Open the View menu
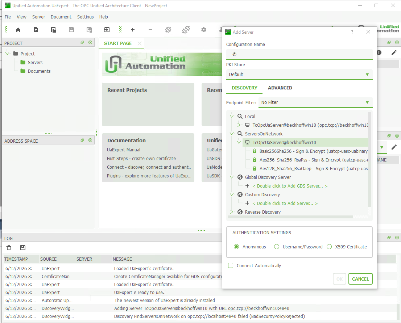Image resolution: width=401 pixels, height=323 pixels. click(21, 17)
